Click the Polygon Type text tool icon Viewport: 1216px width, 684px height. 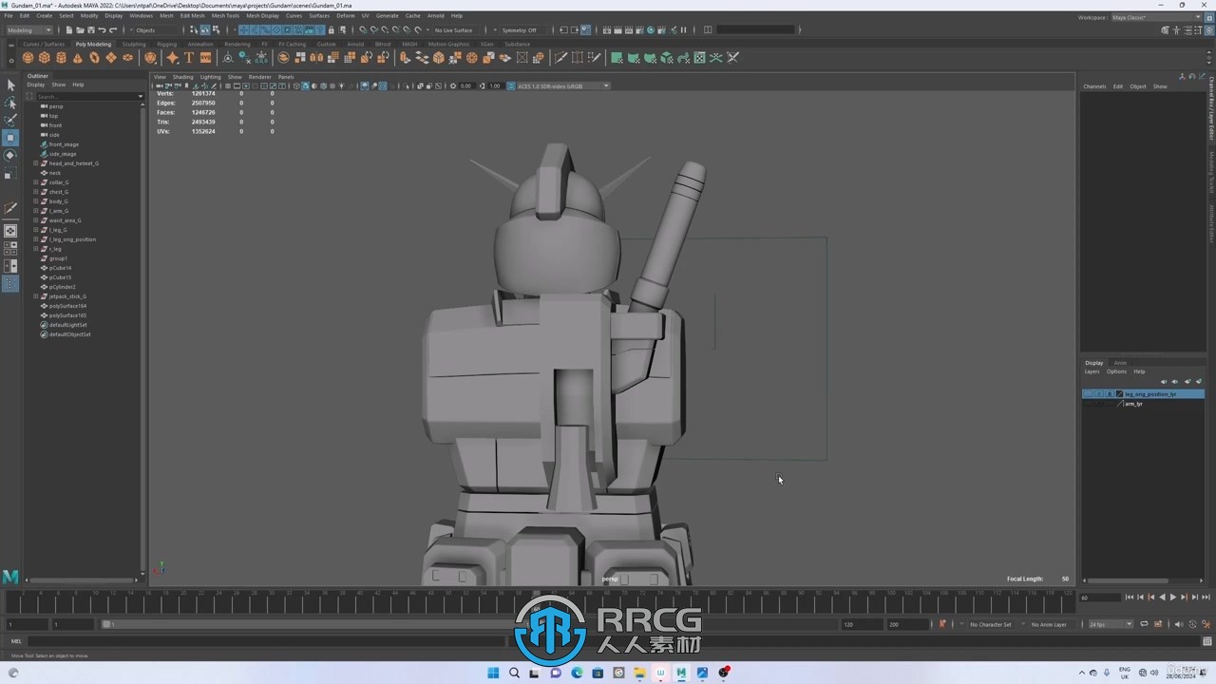click(189, 58)
